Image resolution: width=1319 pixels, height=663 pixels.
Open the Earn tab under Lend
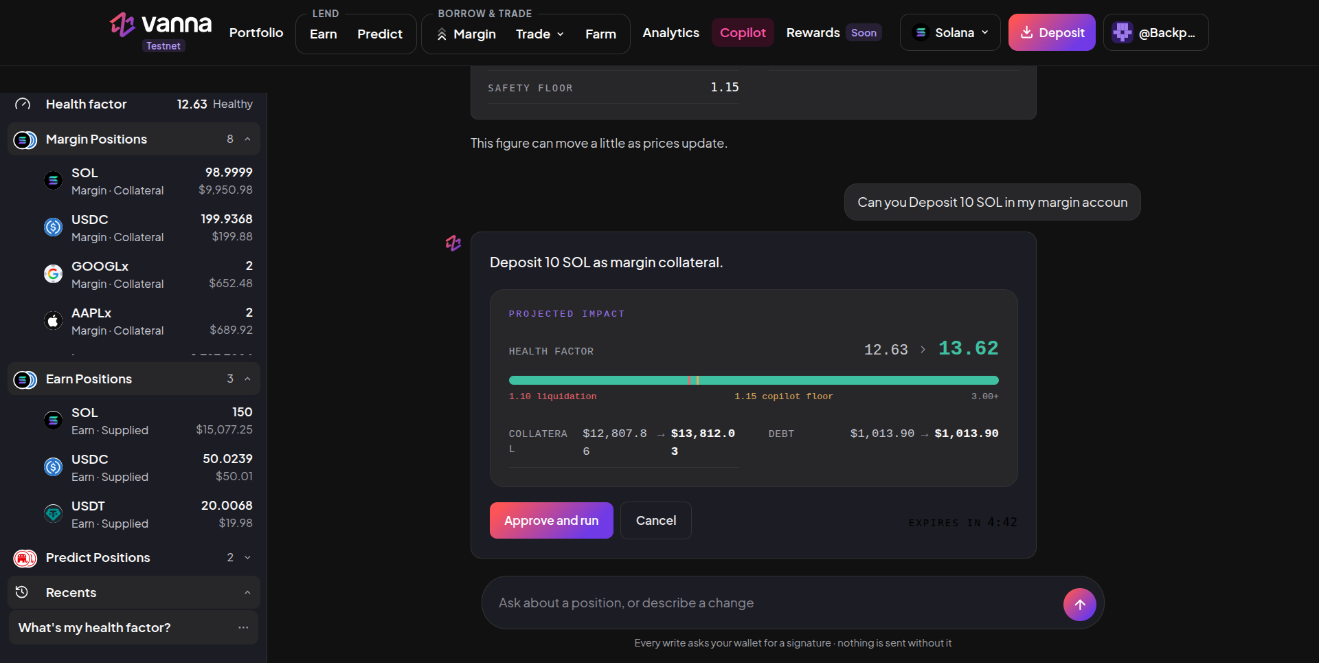(324, 34)
